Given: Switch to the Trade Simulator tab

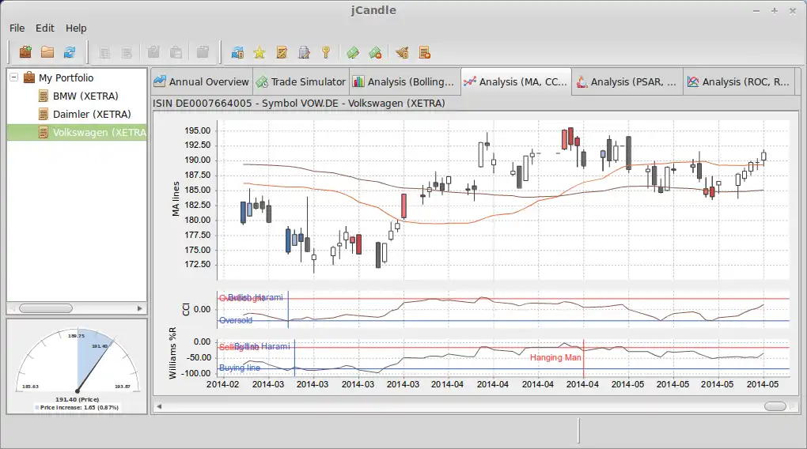Looking at the screenshot, I should 301,81.
